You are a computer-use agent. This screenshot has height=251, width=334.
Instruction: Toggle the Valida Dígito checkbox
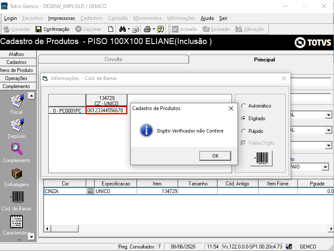point(243,143)
